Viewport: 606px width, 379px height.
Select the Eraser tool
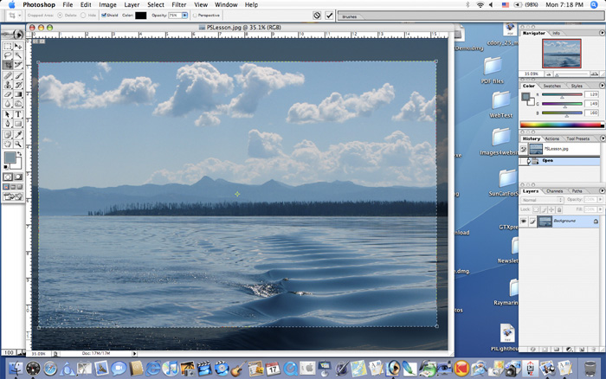[8, 94]
